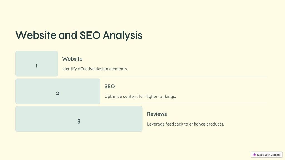
Task: Open the Made with Gamma badge text
Action: (x=269, y=155)
